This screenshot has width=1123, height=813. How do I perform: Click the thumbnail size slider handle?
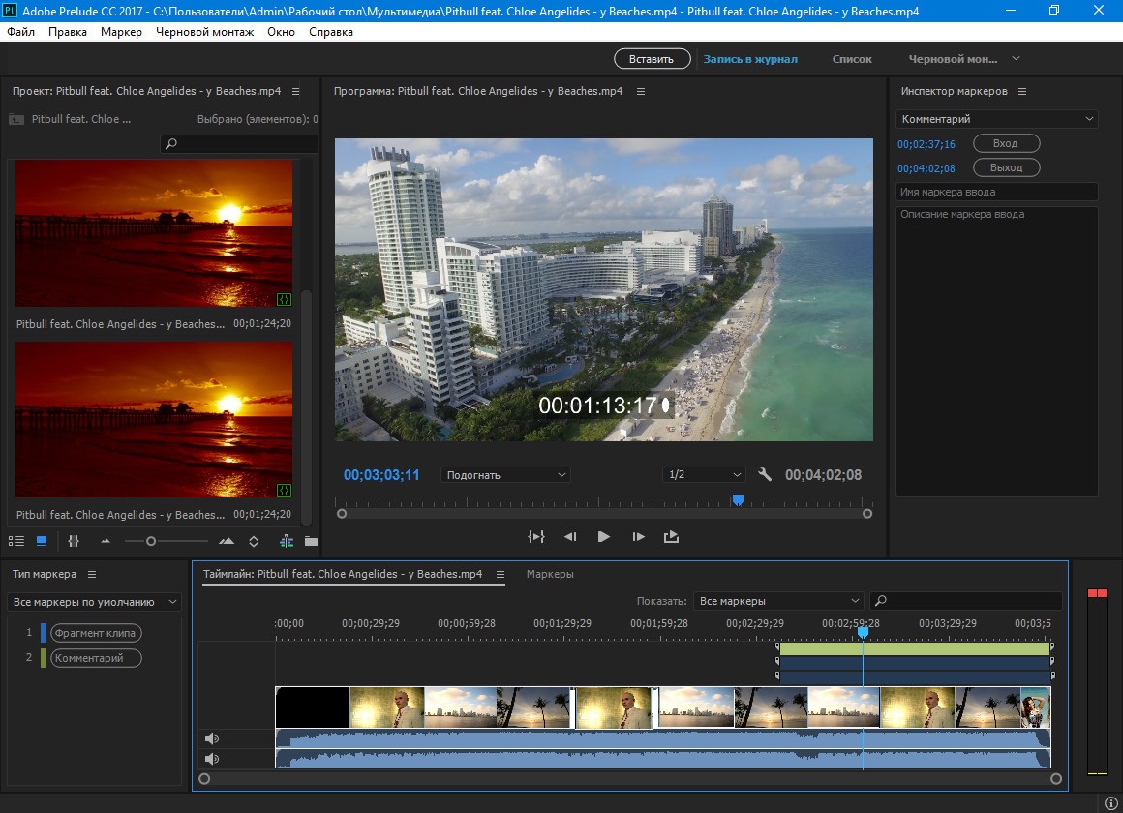tap(150, 542)
